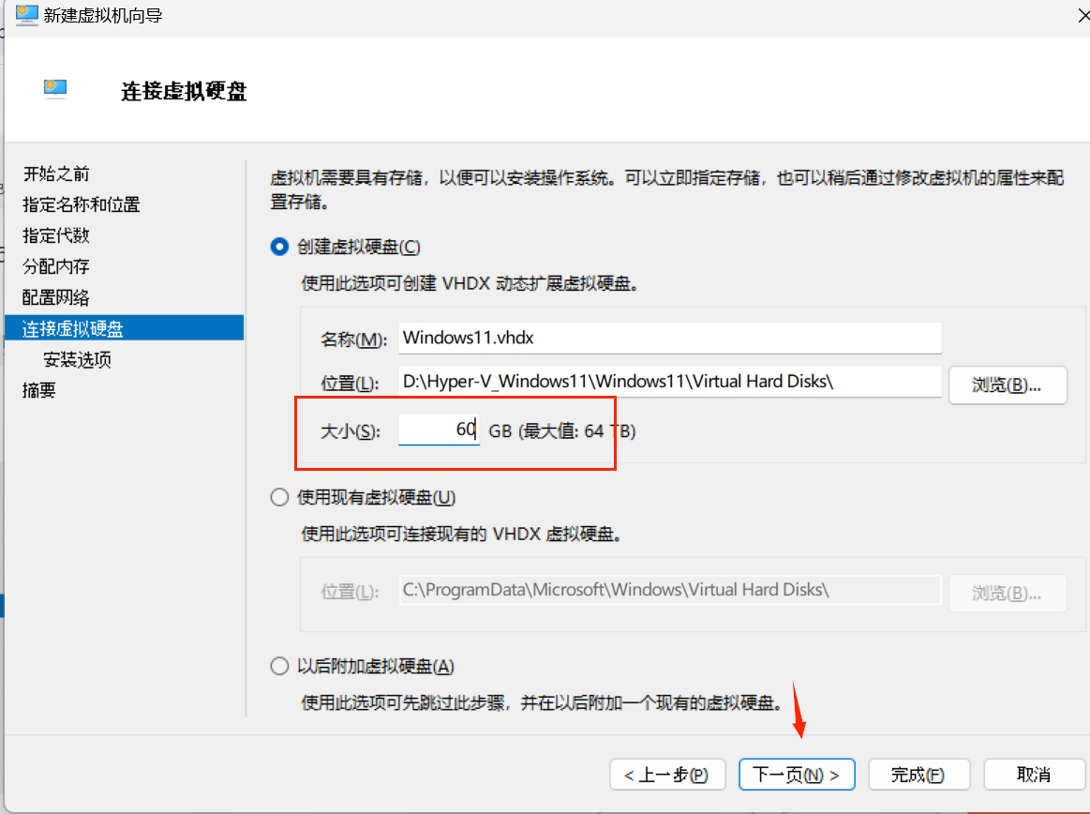This screenshot has height=814, width=1090.
Task: Select 创建虚拟硬盘(C) radio button
Action: (x=279, y=247)
